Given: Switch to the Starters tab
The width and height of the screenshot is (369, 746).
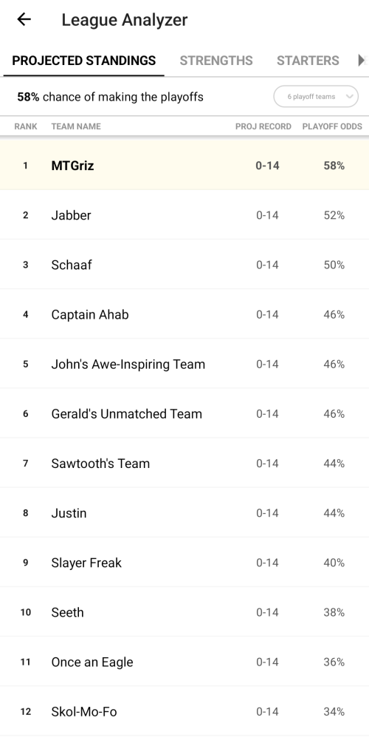Looking at the screenshot, I should coord(308,61).
